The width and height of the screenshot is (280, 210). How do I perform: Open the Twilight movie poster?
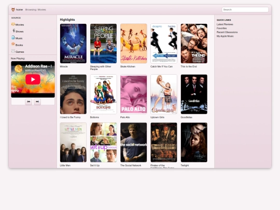(194, 142)
